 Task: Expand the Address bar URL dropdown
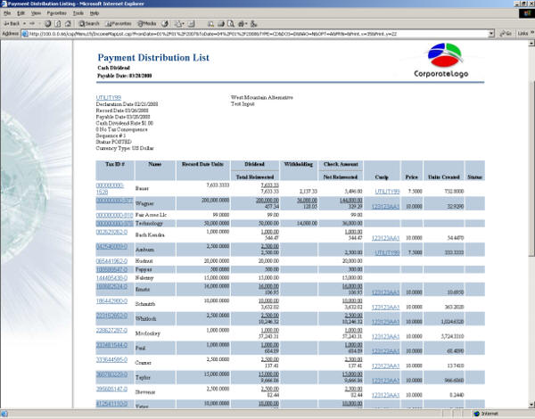click(491, 34)
